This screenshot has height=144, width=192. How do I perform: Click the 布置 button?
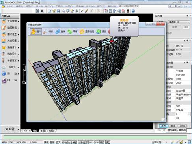pos(163,126)
